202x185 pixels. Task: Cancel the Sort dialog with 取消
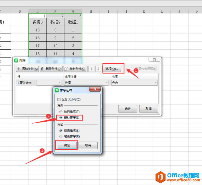(149, 109)
